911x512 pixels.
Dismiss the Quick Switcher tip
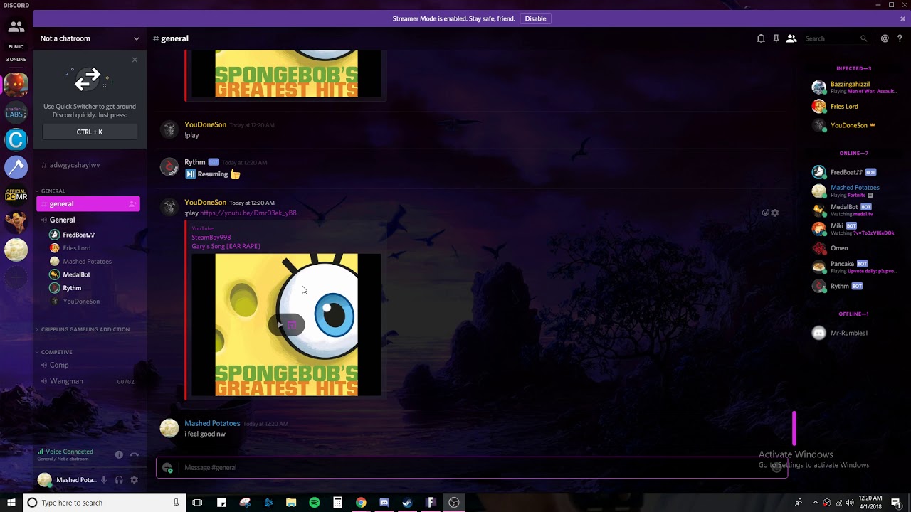pos(135,60)
